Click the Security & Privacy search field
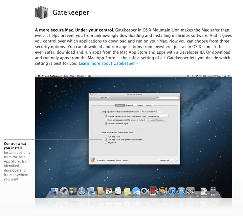Screen dimensions: 243x216 (168, 98)
